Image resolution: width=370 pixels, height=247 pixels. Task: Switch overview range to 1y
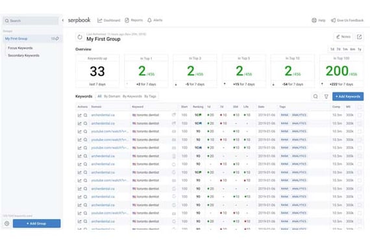point(360,49)
